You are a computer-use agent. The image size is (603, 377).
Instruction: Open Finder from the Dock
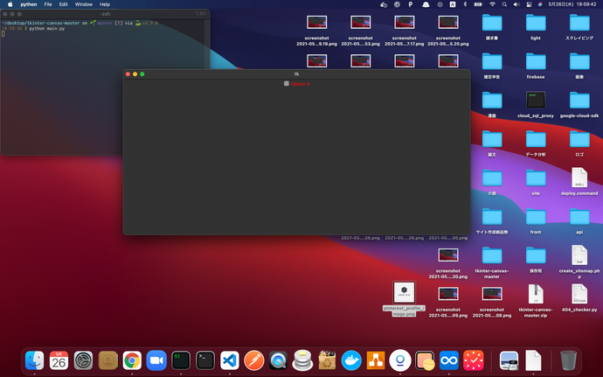[35, 360]
